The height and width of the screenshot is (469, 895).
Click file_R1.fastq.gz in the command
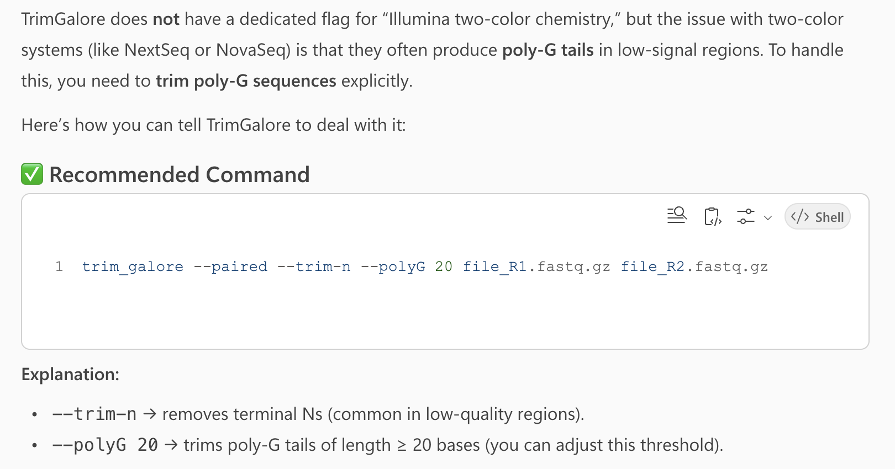click(x=536, y=267)
